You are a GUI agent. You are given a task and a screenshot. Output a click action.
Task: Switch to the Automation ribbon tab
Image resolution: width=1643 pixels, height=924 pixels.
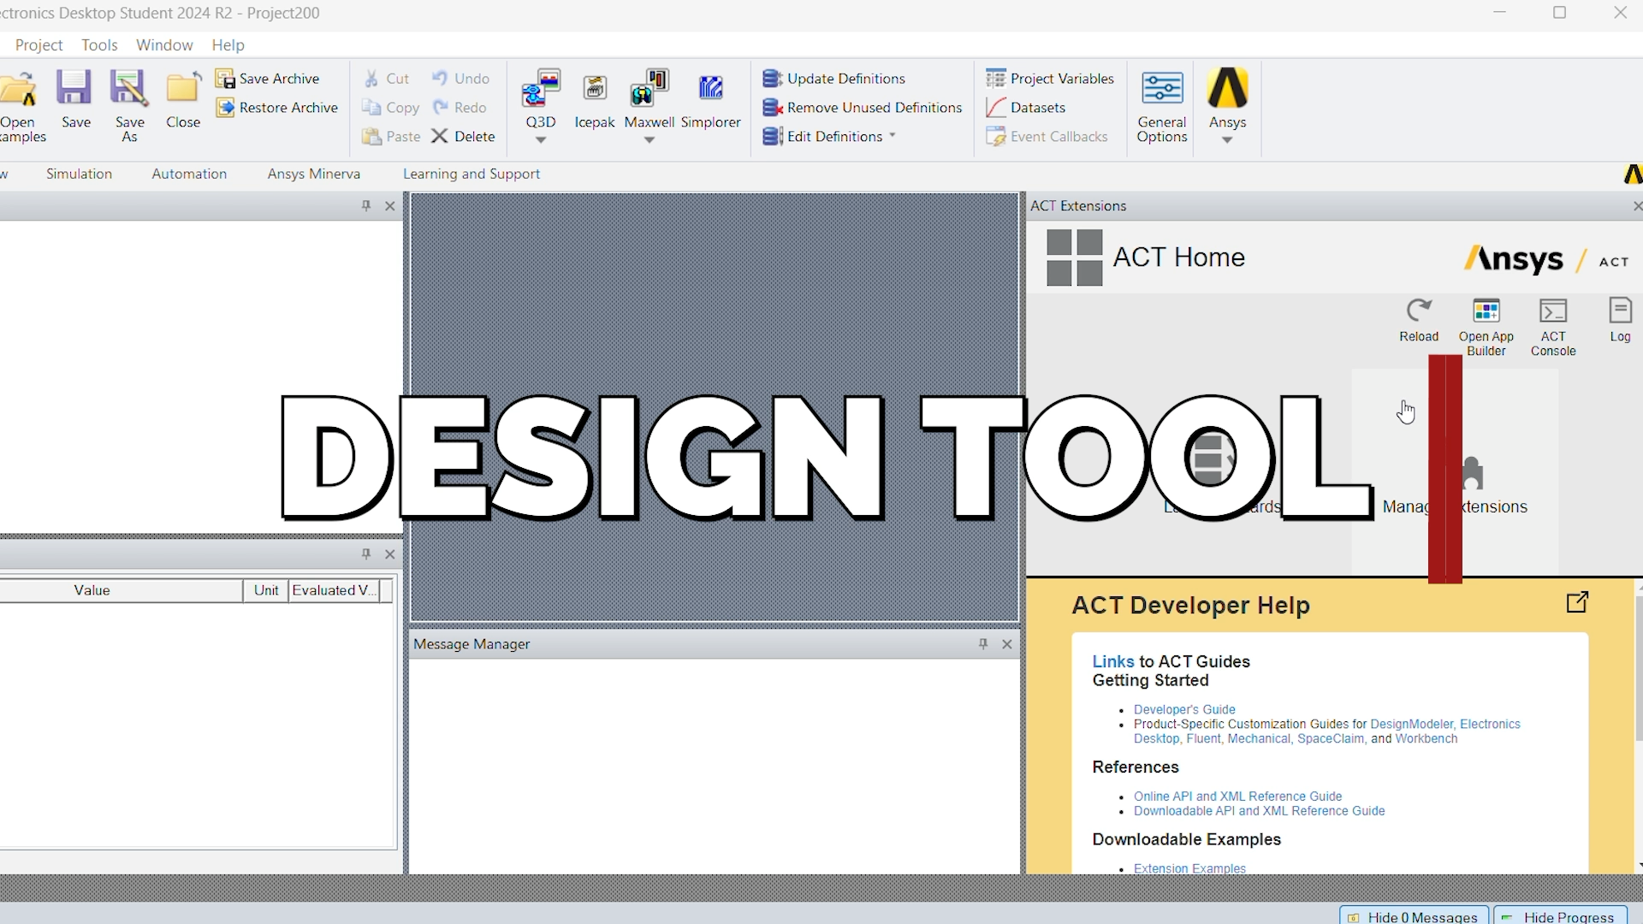(189, 174)
